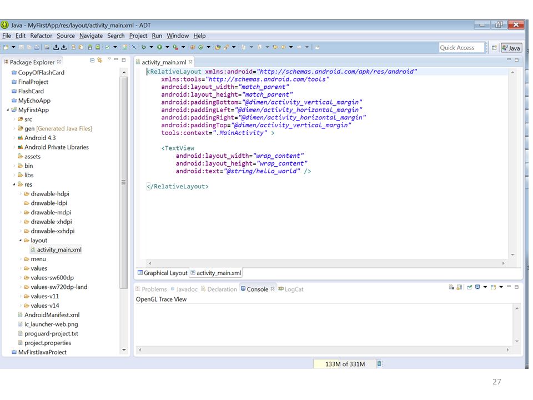Open the Package Explorer View Menu arrow

click(109, 59)
